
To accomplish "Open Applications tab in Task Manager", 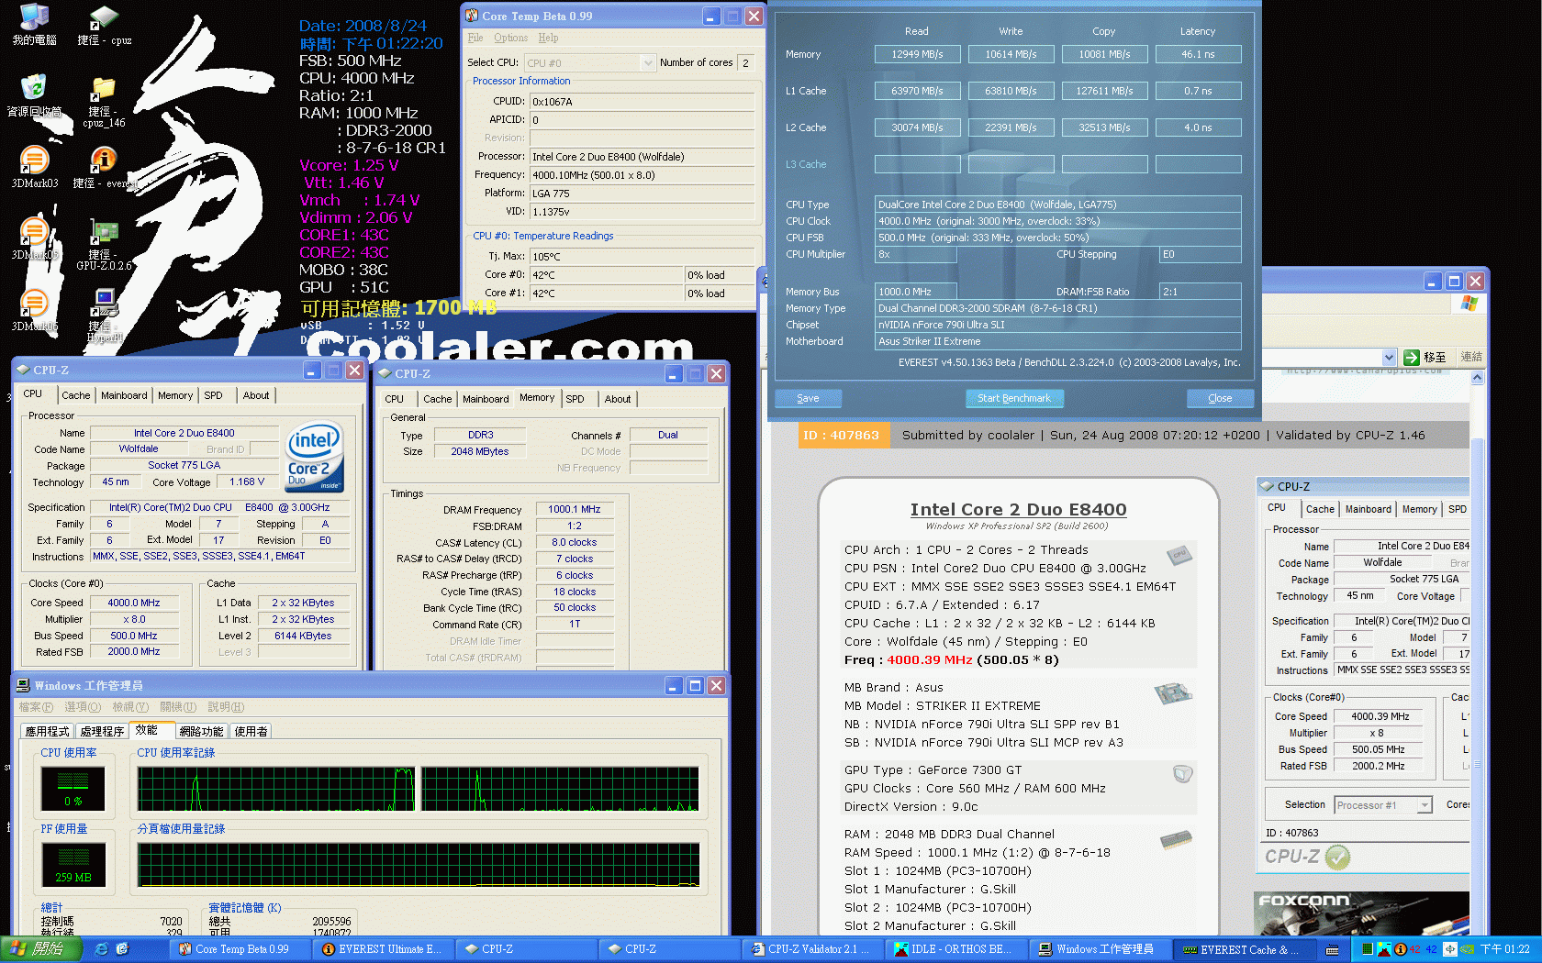I will (47, 731).
